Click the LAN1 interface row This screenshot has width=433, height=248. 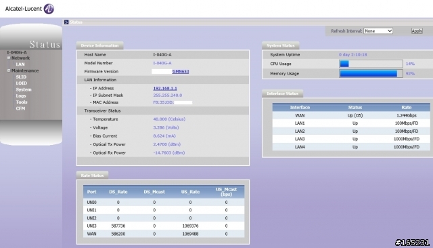pos(351,123)
